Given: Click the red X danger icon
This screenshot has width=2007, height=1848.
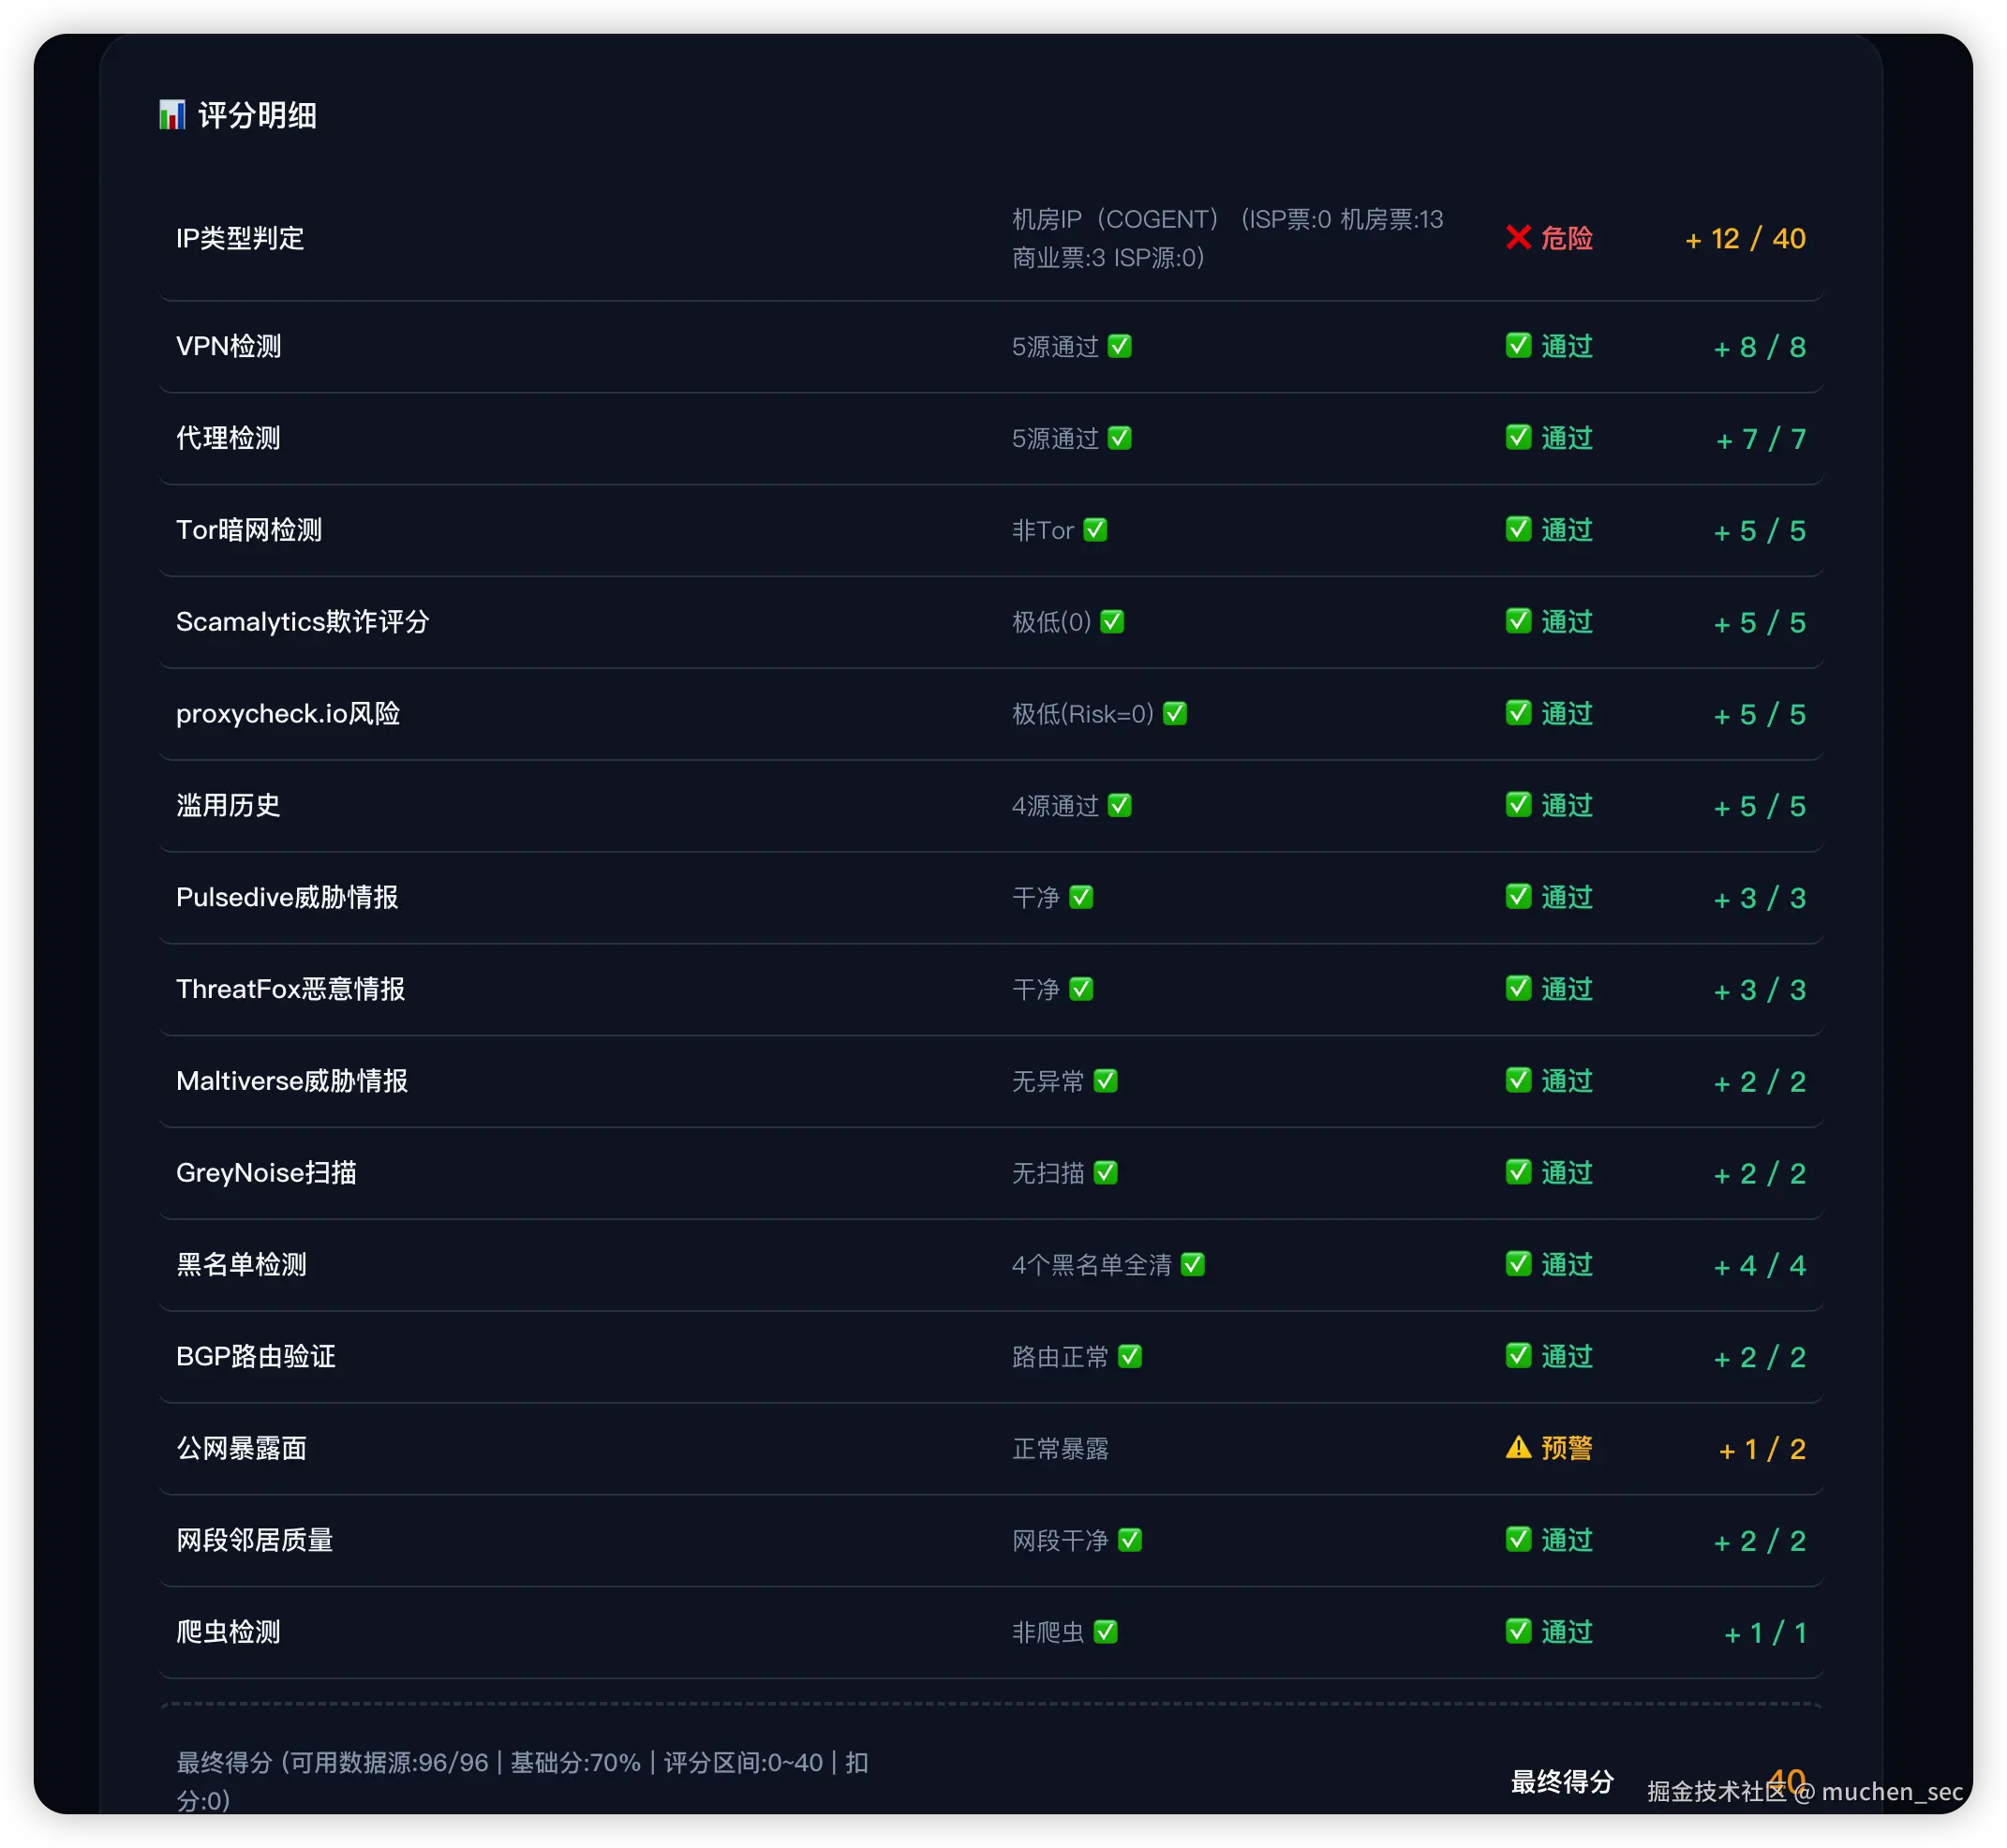Looking at the screenshot, I should [1518, 238].
